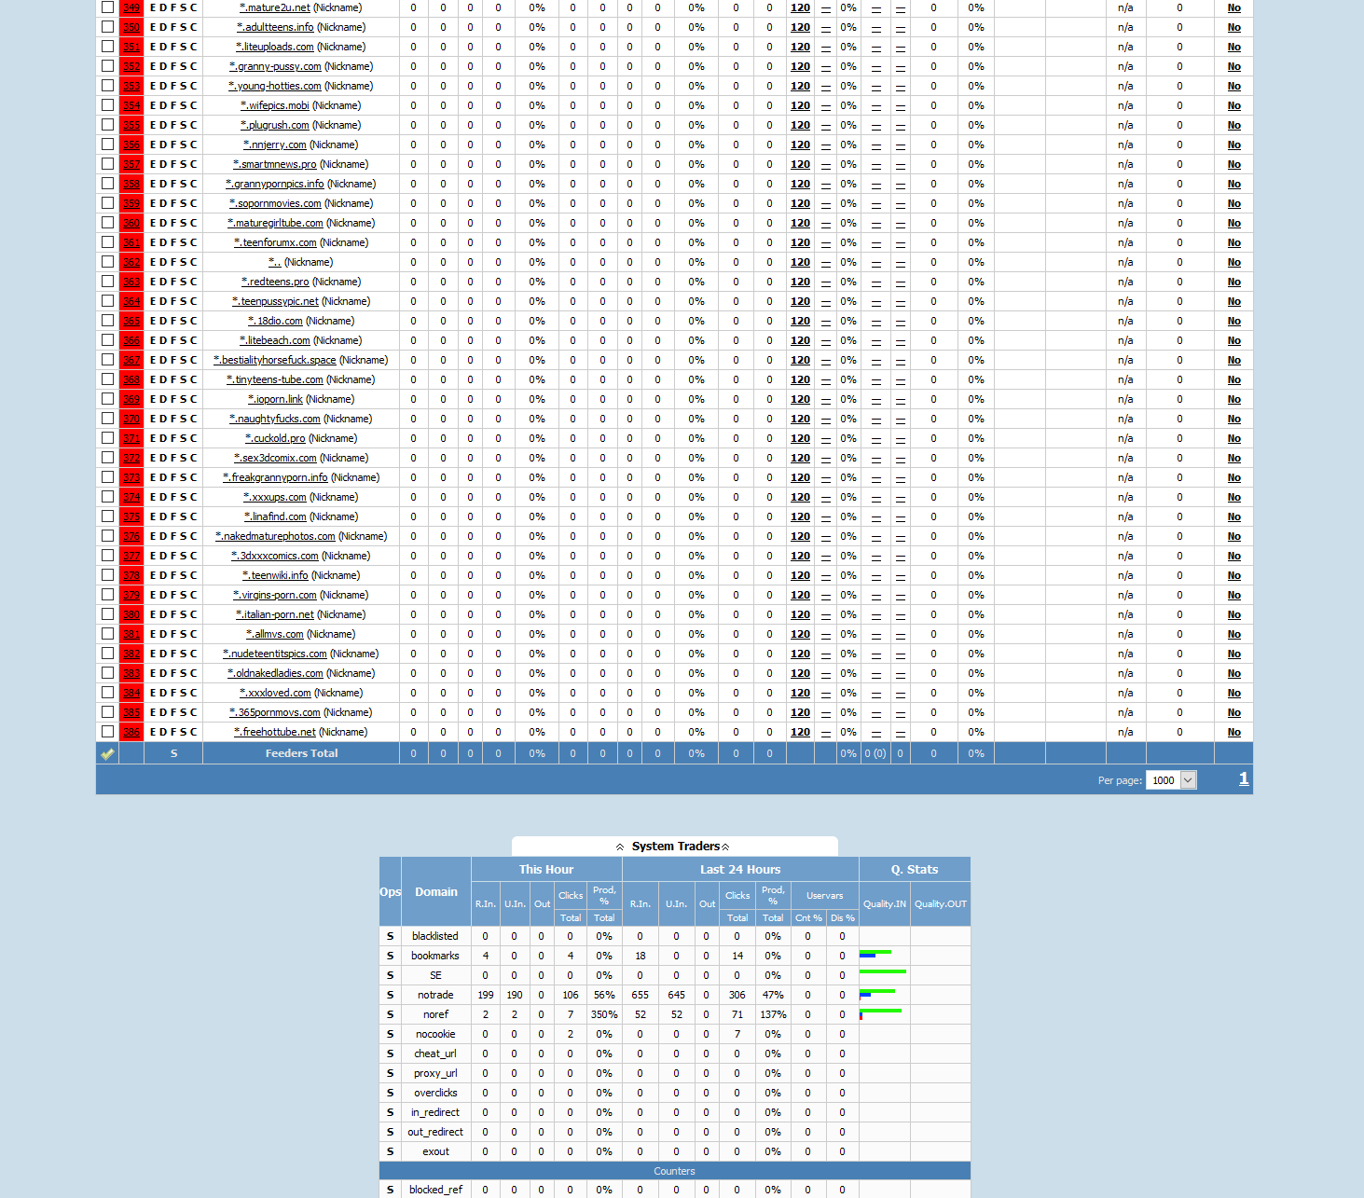1364x1198 pixels.
Task: Click the overclicks domain cell
Action: (x=436, y=1093)
